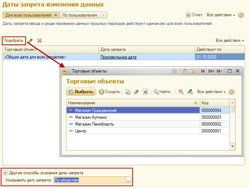This screenshot has height=188, width=249.
Task: Open Все действия menu in top toolbar
Action: point(221,15)
